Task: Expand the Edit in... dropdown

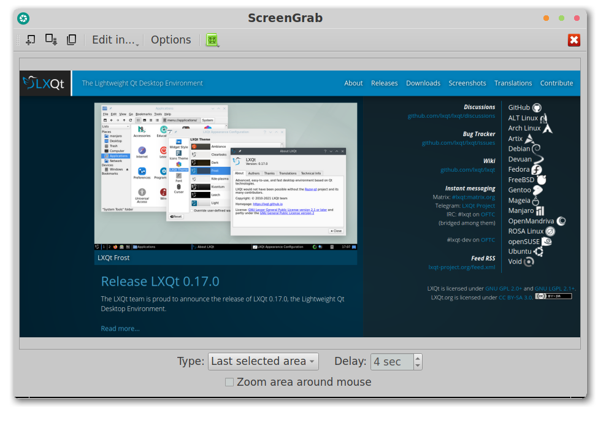Action: point(115,40)
